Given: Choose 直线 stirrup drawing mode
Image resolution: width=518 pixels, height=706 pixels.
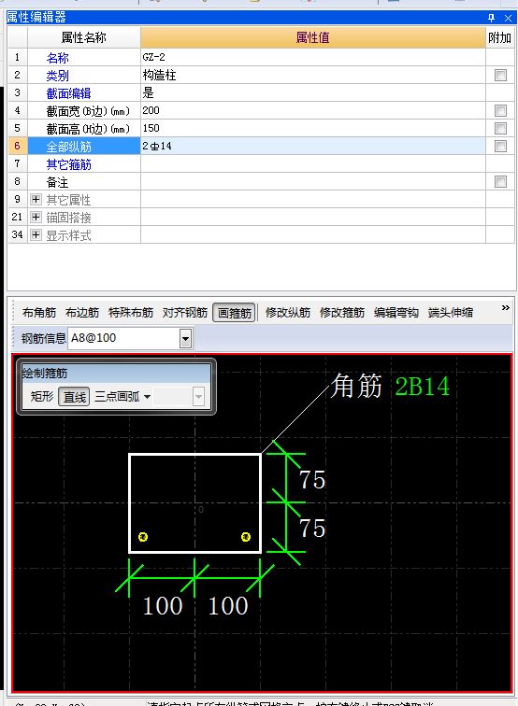Looking at the screenshot, I should [x=75, y=397].
